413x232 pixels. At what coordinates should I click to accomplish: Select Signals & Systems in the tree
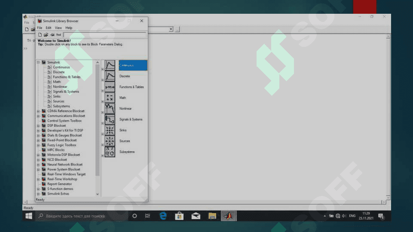[66, 92]
